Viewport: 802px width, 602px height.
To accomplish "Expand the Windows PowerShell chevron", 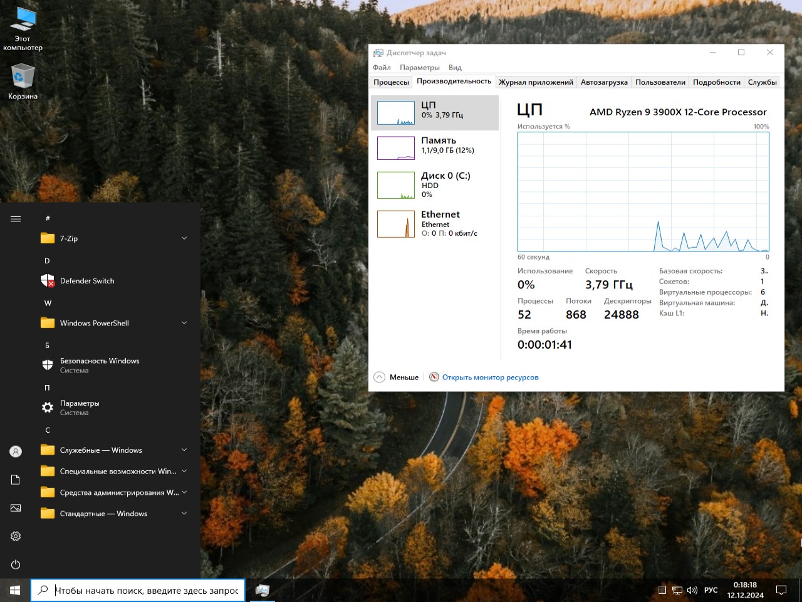I will pos(184,323).
